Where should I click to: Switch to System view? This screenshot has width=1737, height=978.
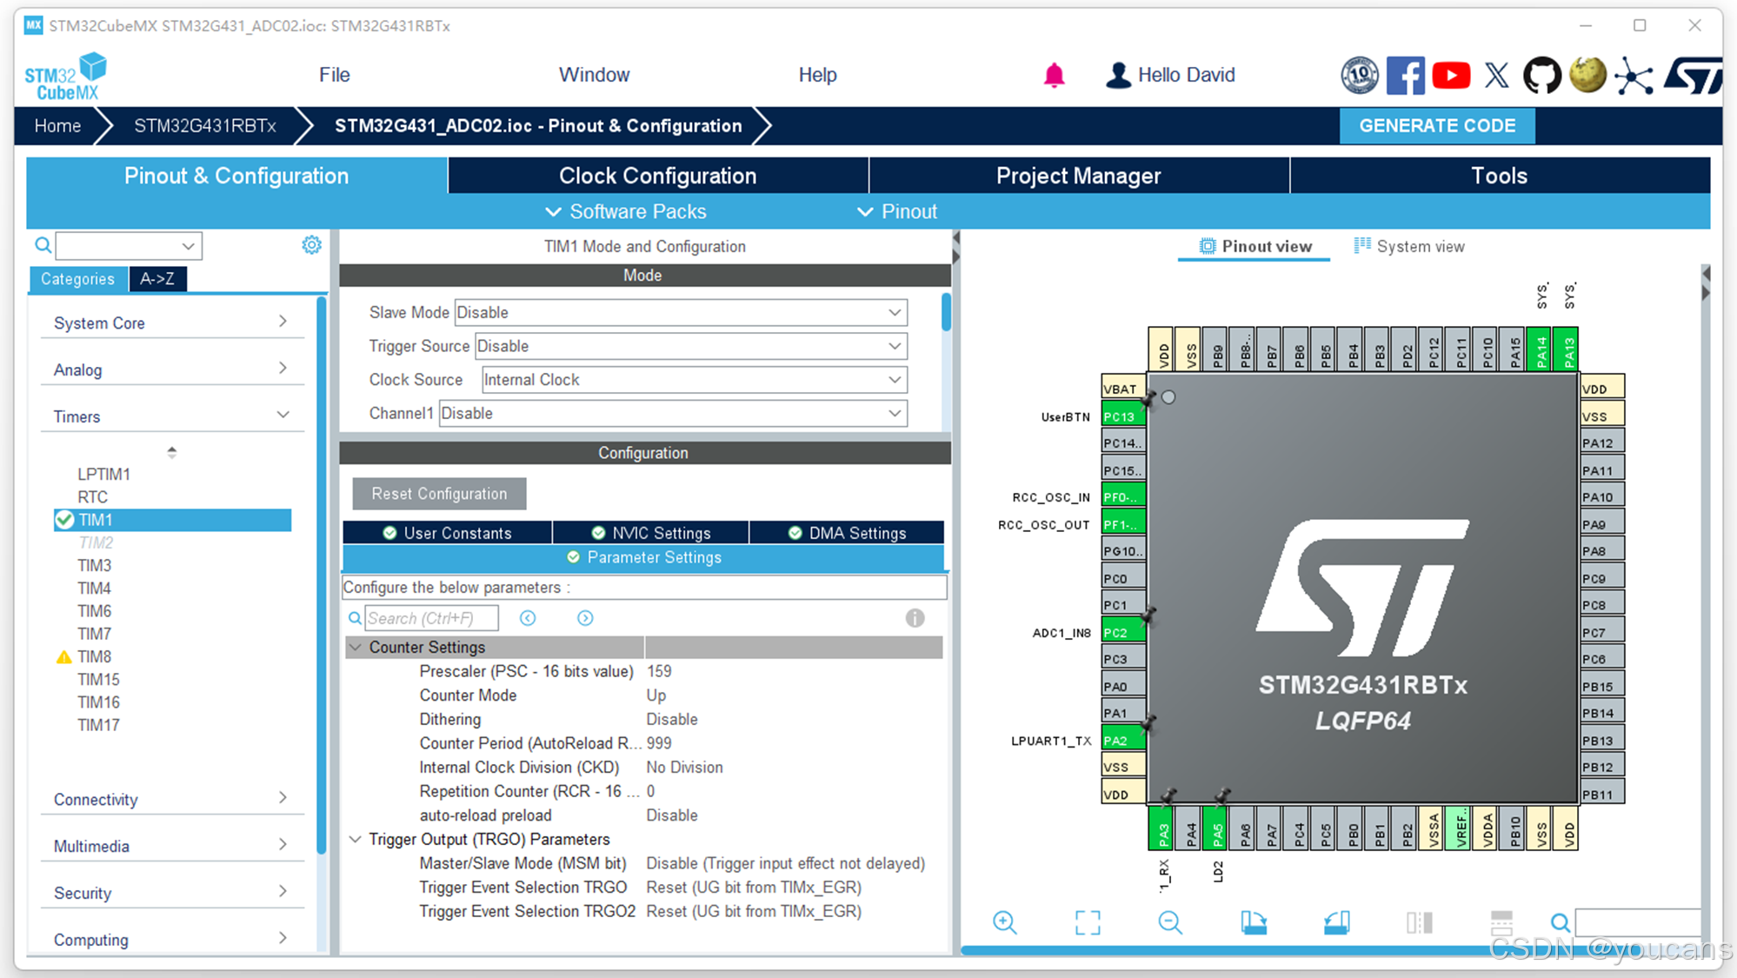1409,246
